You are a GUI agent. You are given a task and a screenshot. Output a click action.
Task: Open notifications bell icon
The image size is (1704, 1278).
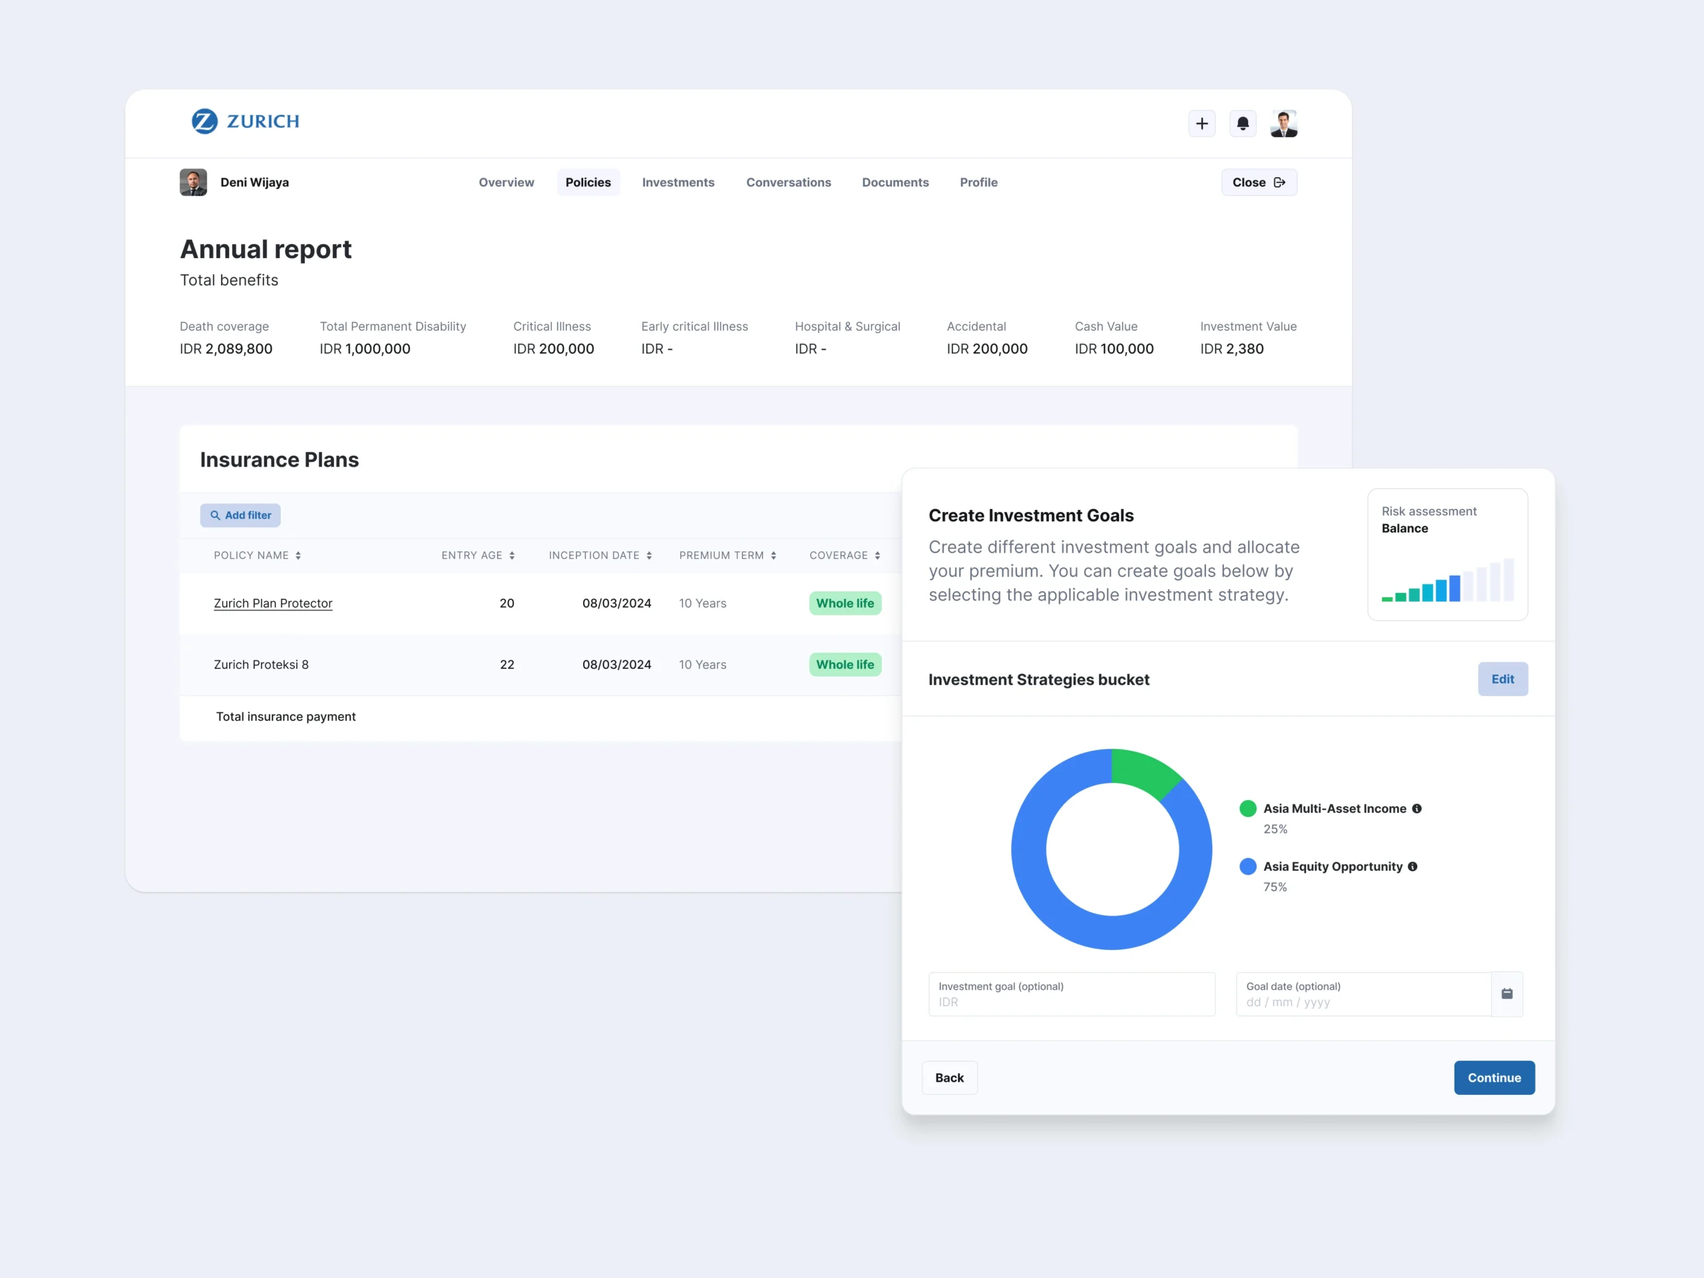pos(1243,123)
